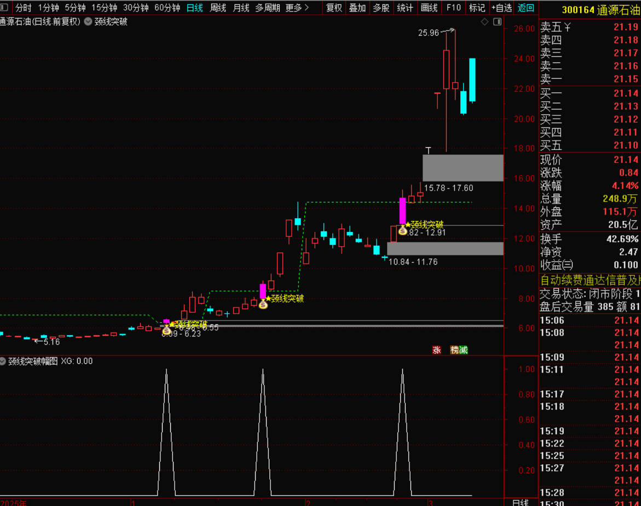Open the 颈线突破幅图 sub-indicator dropdown
The height and width of the screenshot is (506, 641).
click(x=3, y=361)
